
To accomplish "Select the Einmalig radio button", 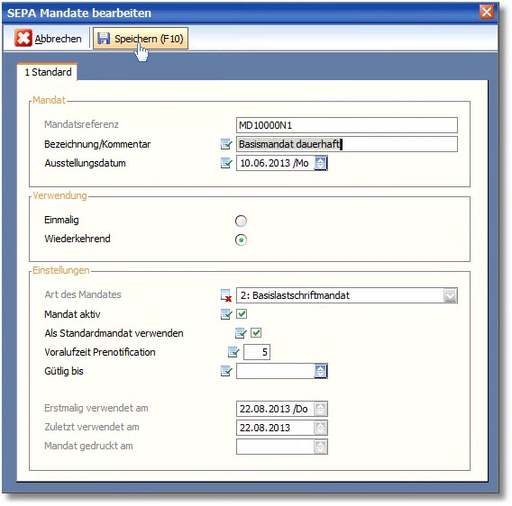I will (241, 221).
